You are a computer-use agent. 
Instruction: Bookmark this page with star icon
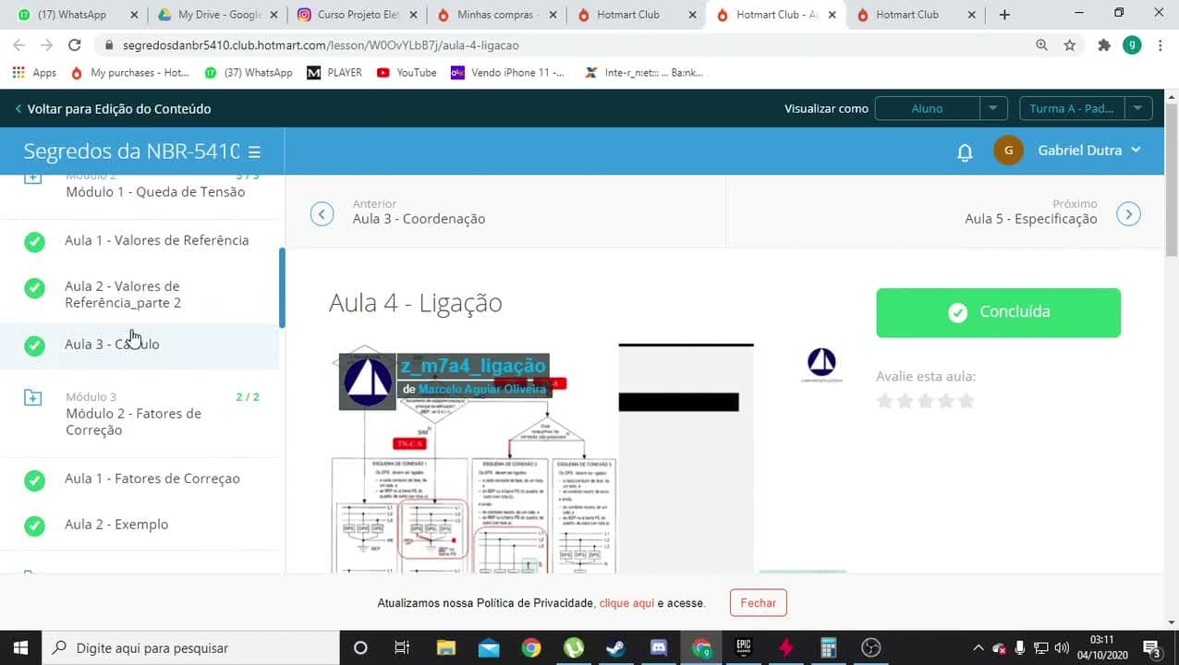[1070, 44]
